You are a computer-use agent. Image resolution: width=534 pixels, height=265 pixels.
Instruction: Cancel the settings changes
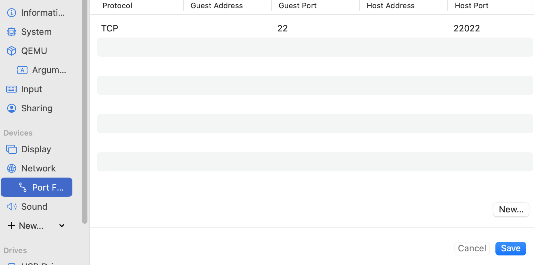coord(472,248)
